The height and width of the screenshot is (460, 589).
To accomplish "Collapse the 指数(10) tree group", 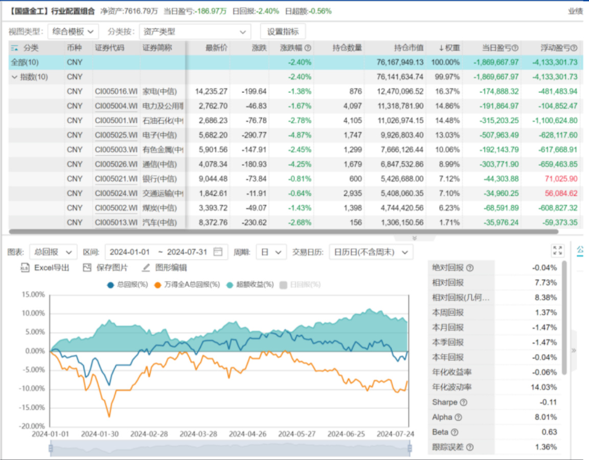I will point(14,77).
